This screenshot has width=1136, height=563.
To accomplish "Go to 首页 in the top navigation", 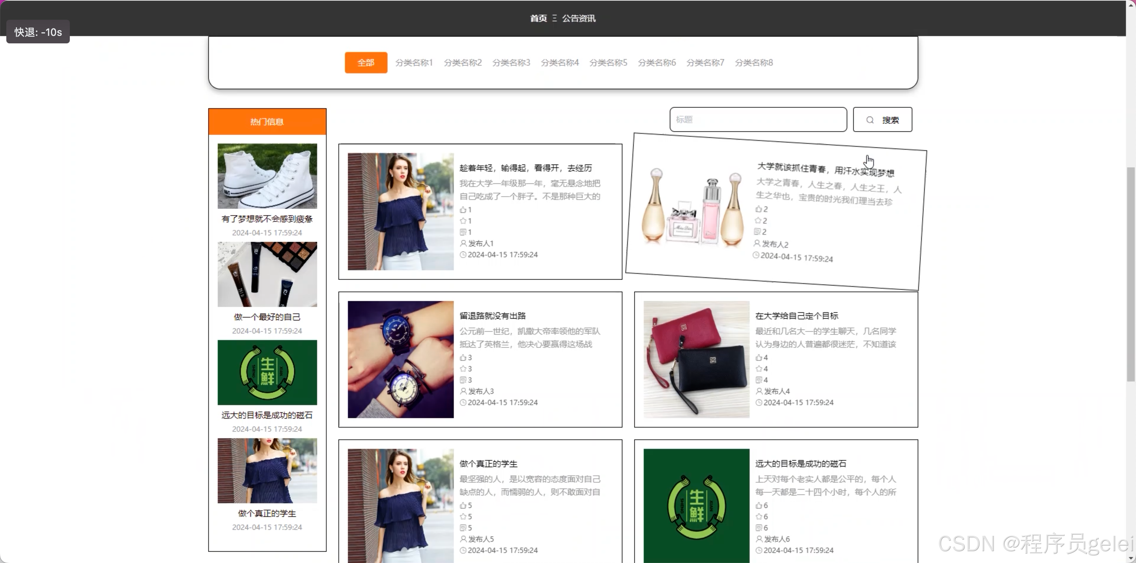I will coord(538,18).
